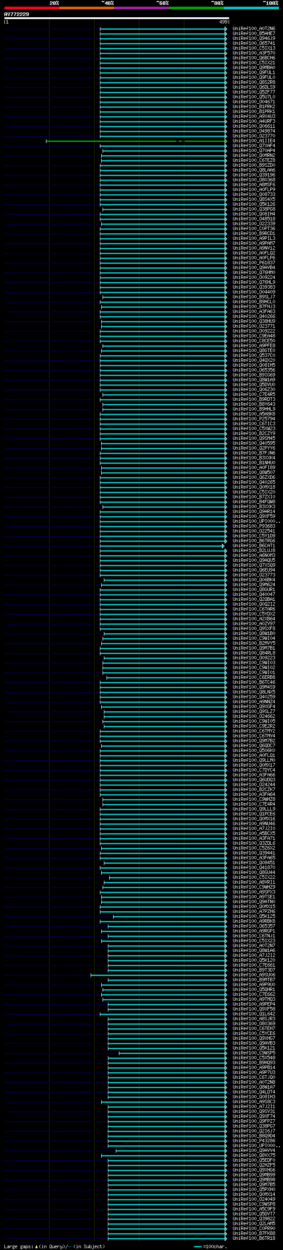Click UniRef100_B1PRK1 hit label
The height and width of the screenshot is (1250, 283).
(x=253, y=112)
